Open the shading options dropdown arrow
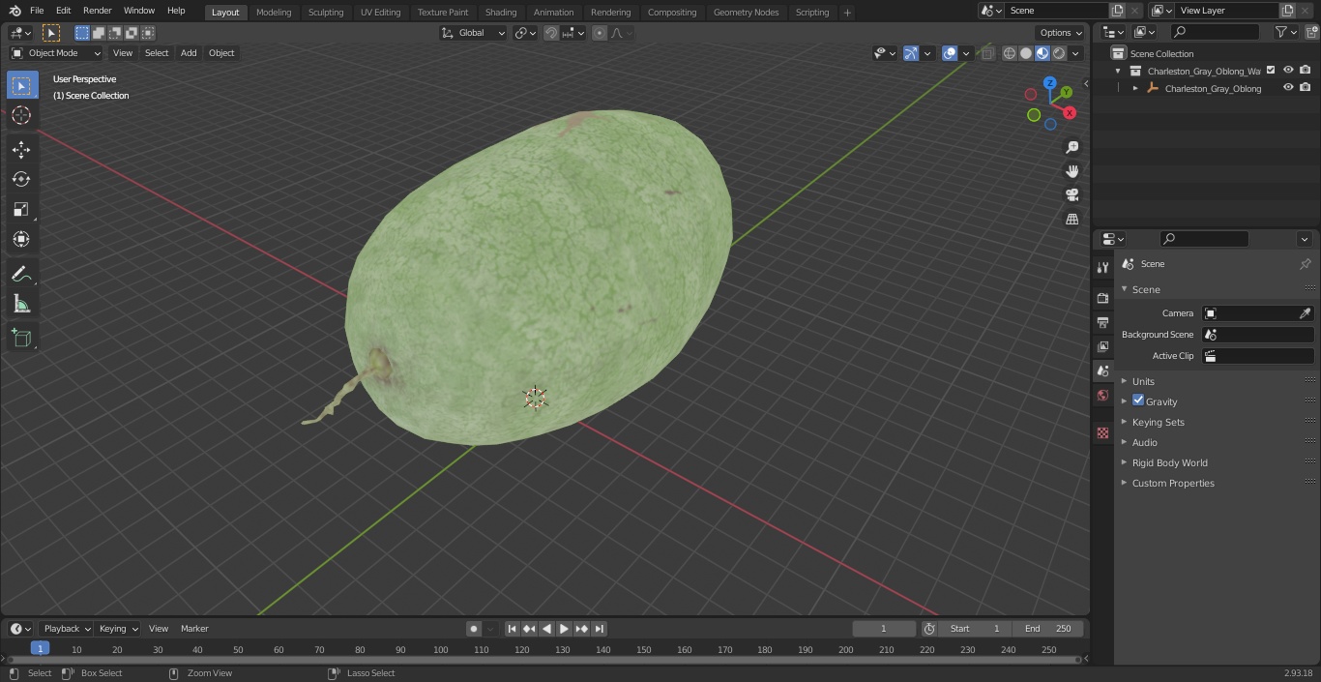The height and width of the screenshot is (682, 1321). [x=1075, y=53]
